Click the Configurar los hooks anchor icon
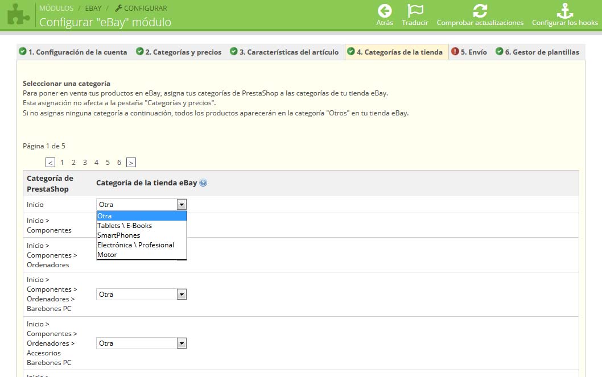The image size is (602, 377). (565, 11)
